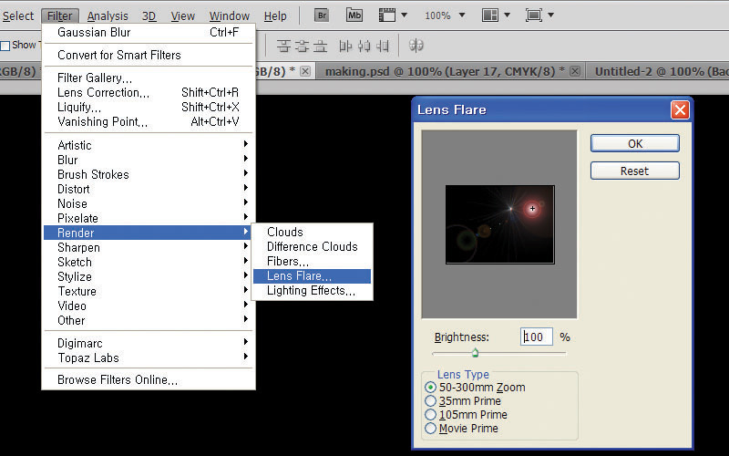Viewport: 729px width, 456px height.
Task: Choose the Movie Prime radio button
Action: pos(461,429)
